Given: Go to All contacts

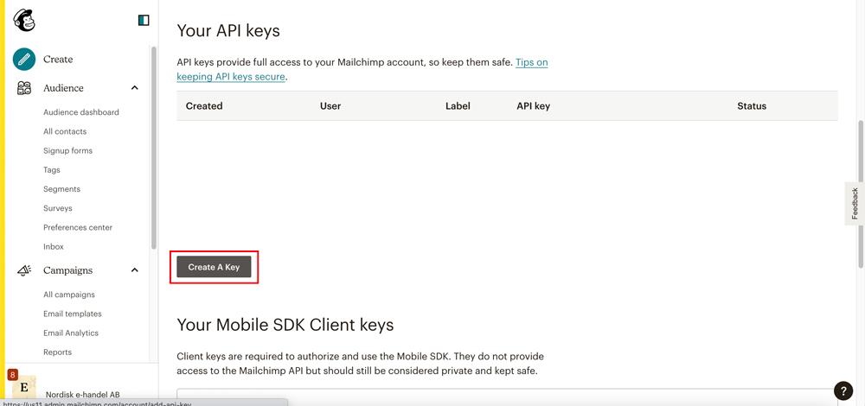Looking at the screenshot, I should tap(65, 131).
